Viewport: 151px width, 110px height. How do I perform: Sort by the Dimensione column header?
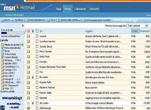(x=145, y=31)
